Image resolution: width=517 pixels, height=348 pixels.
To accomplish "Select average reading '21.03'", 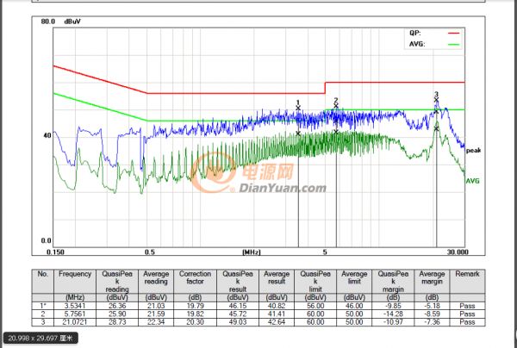I will [x=156, y=306].
